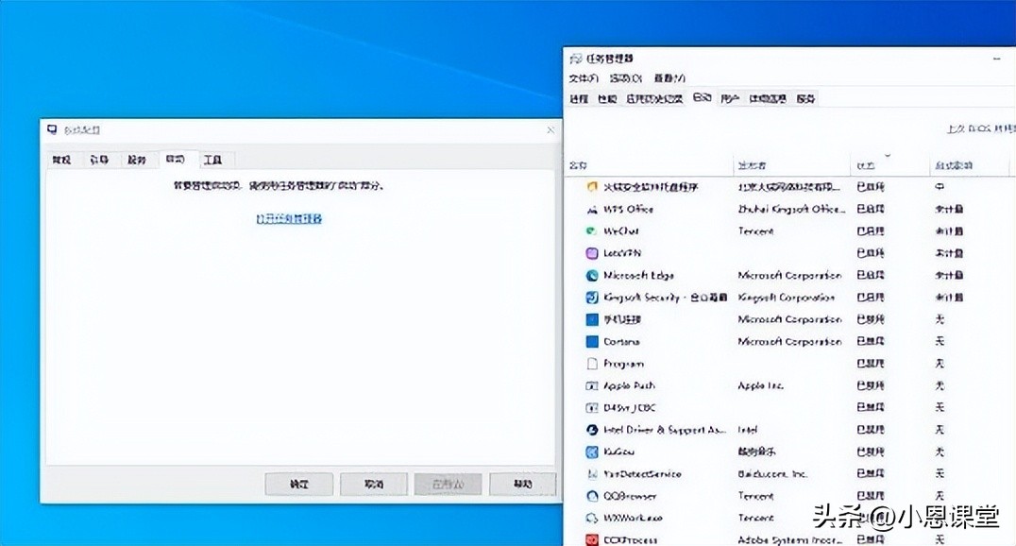Image resolution: width=1016 pixels, height=546 pixels.
Task: Click the Task Manager title bar icon
Action: 575,59
